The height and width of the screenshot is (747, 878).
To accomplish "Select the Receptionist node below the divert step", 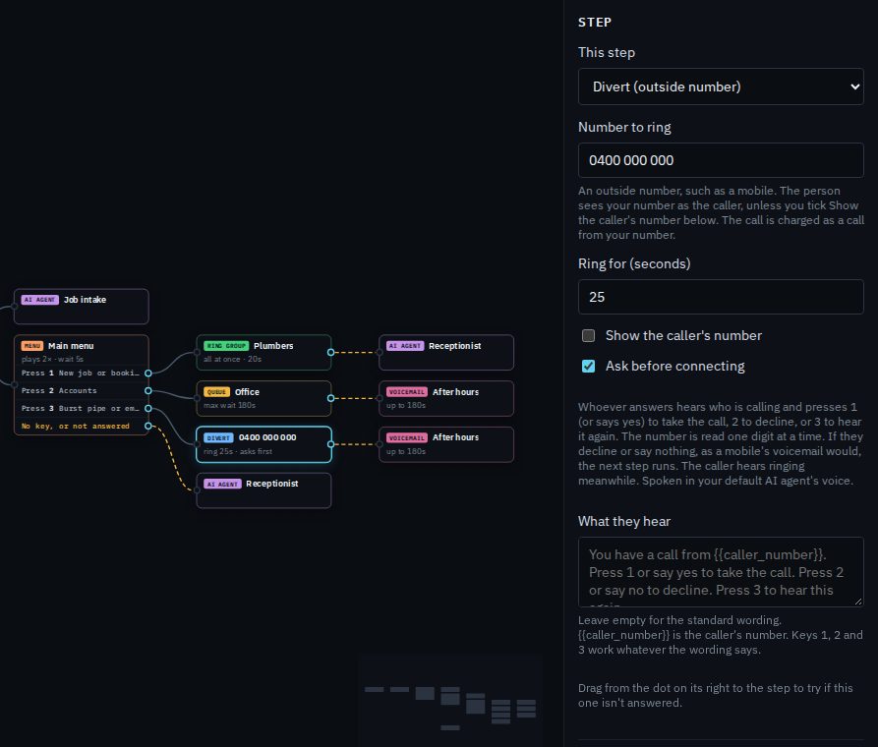I will pyautogui.click(x=263, y=490).
